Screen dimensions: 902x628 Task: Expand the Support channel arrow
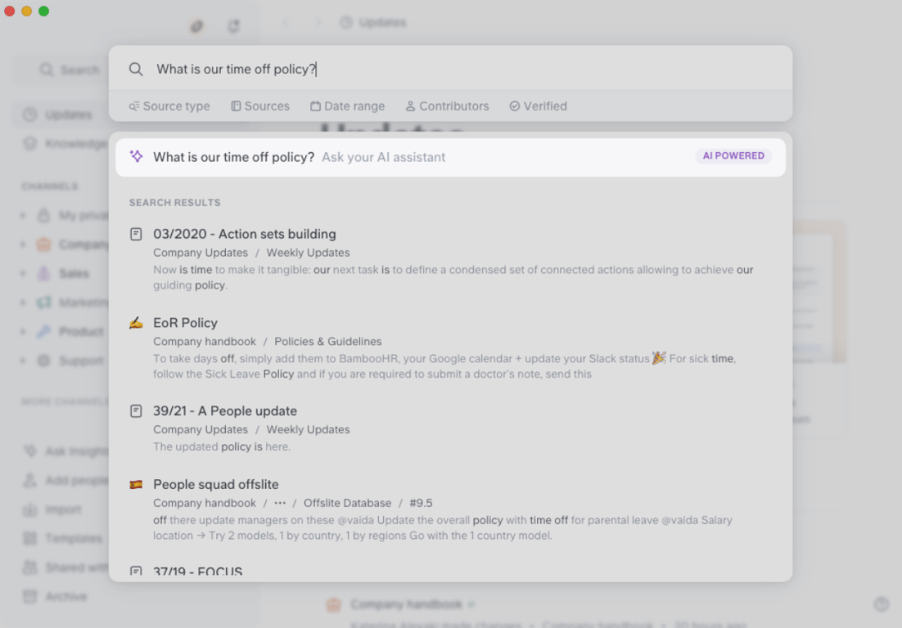[x=23, y=361]
